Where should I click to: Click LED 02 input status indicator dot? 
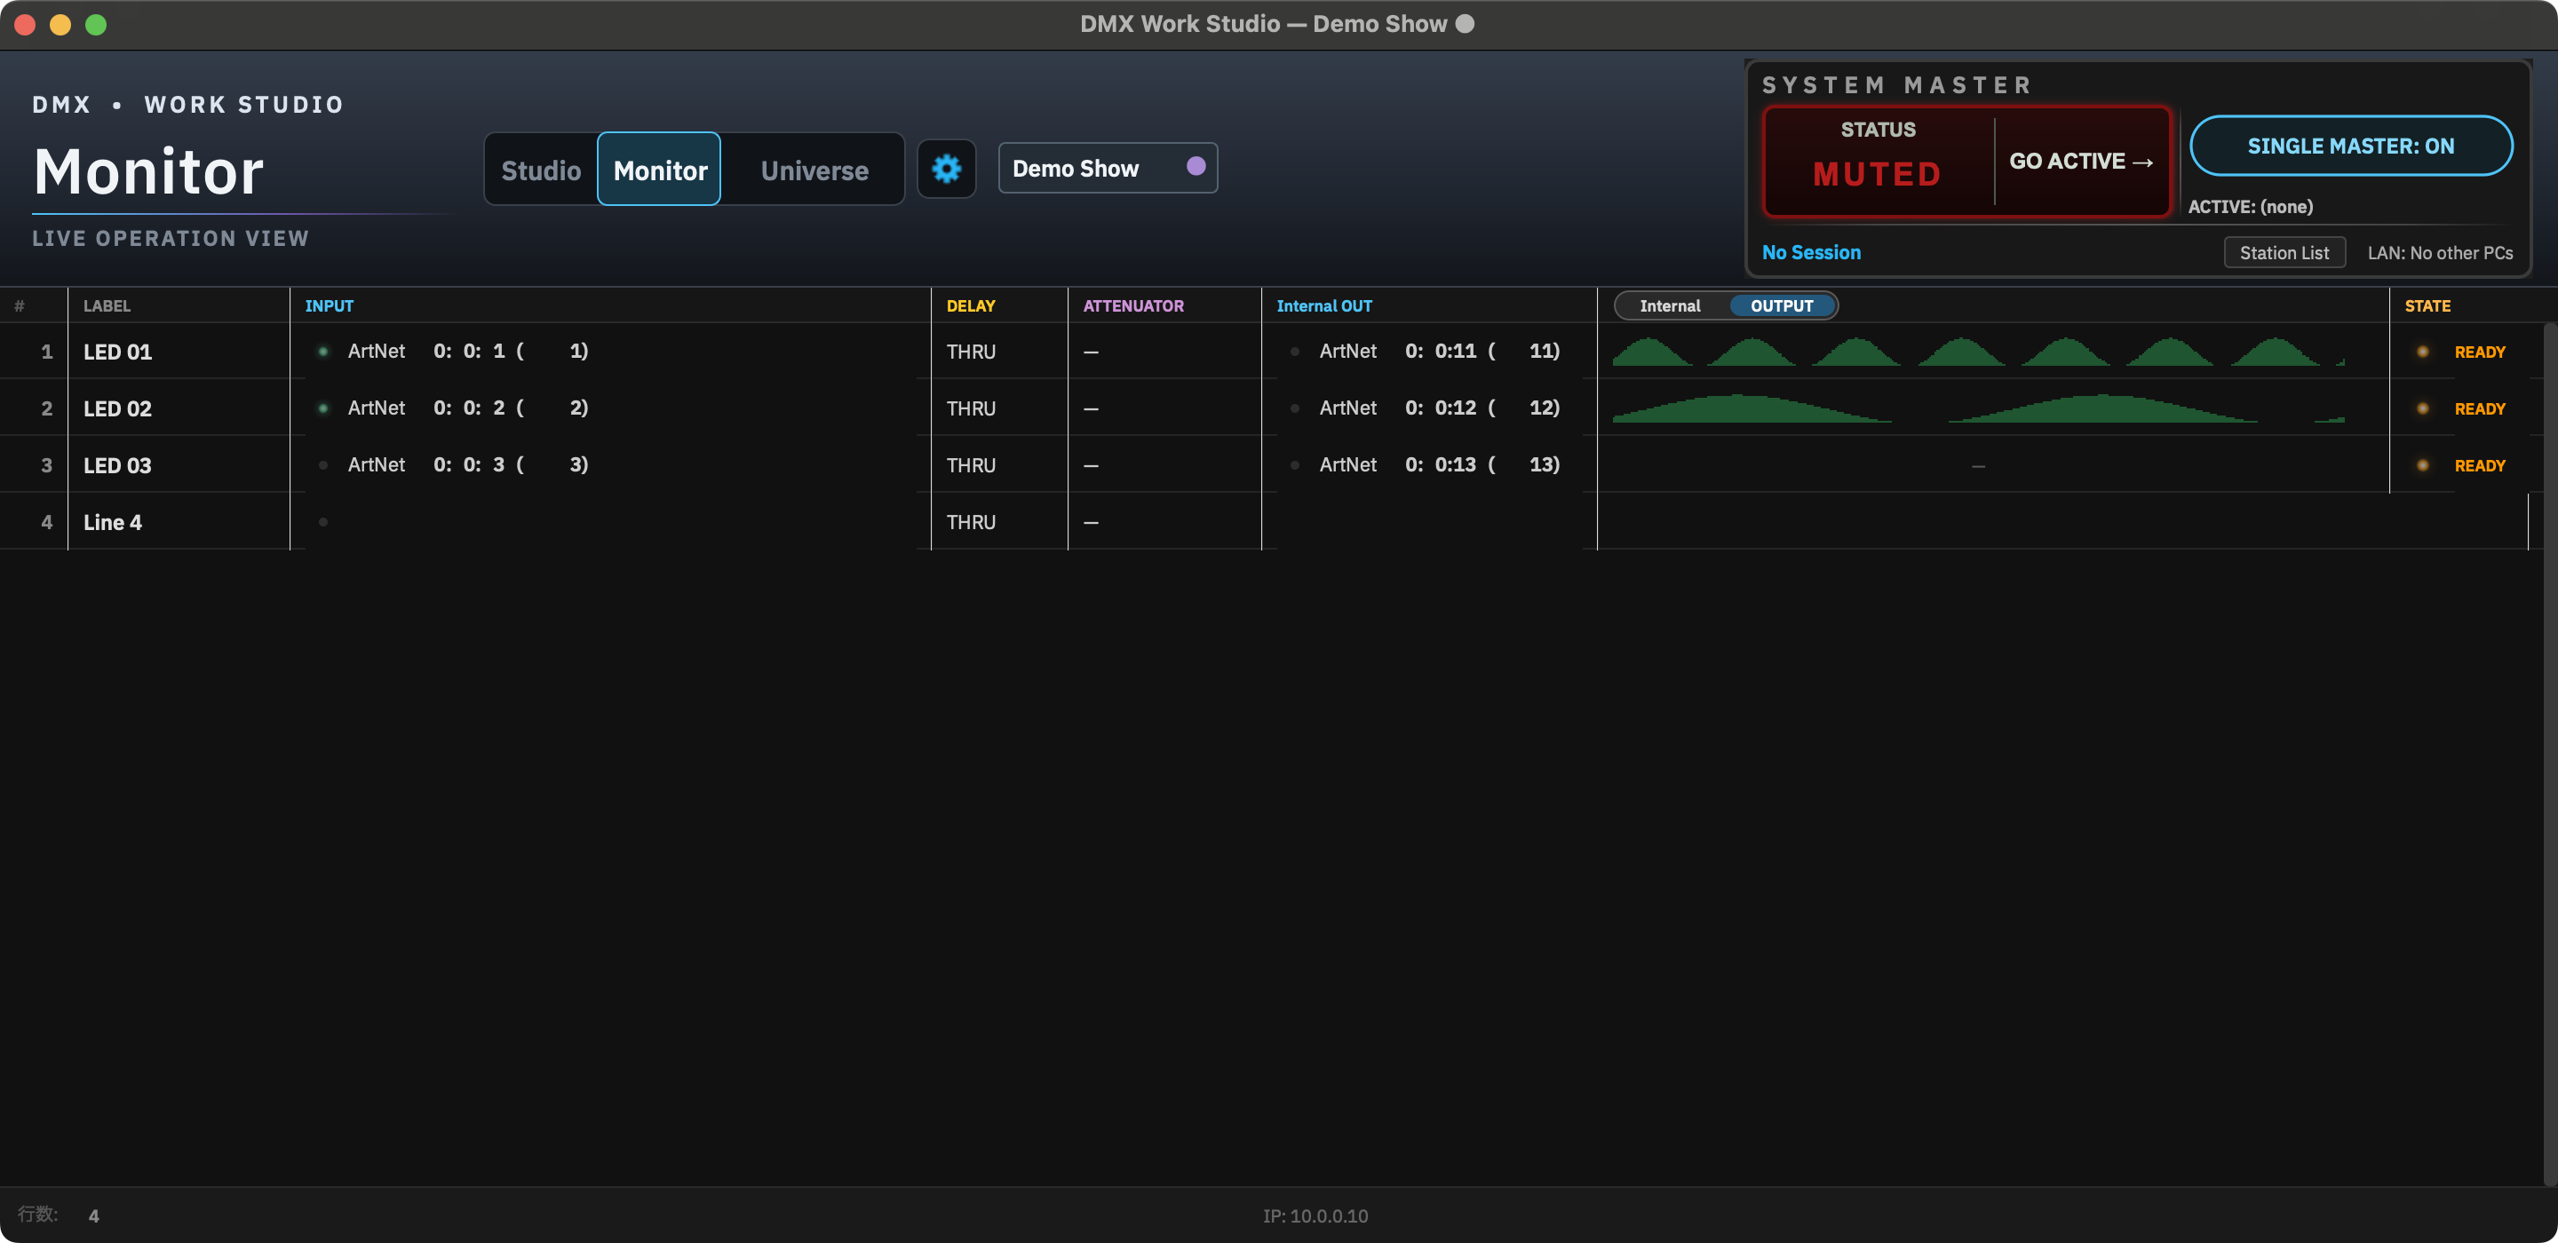322,408
